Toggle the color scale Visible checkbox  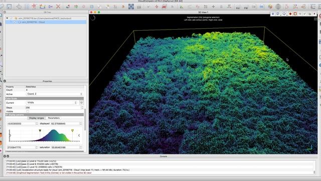28,111
